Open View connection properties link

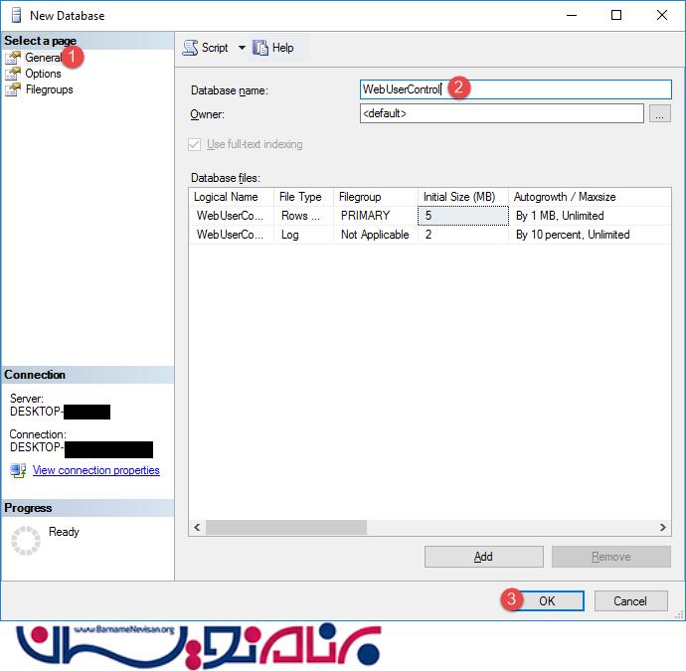click(96, 470)
